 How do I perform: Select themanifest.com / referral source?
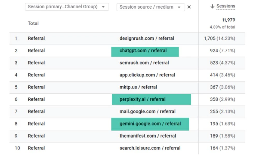tap(148, 136)
